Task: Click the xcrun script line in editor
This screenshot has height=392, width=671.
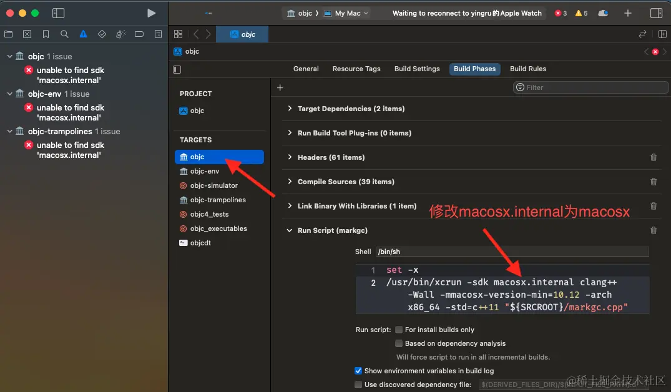Action: (502, 295)
